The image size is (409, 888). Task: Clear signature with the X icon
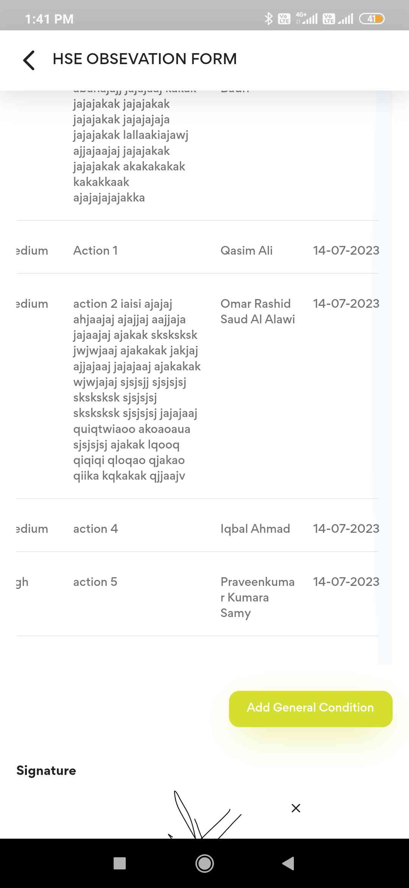[296, 808]
